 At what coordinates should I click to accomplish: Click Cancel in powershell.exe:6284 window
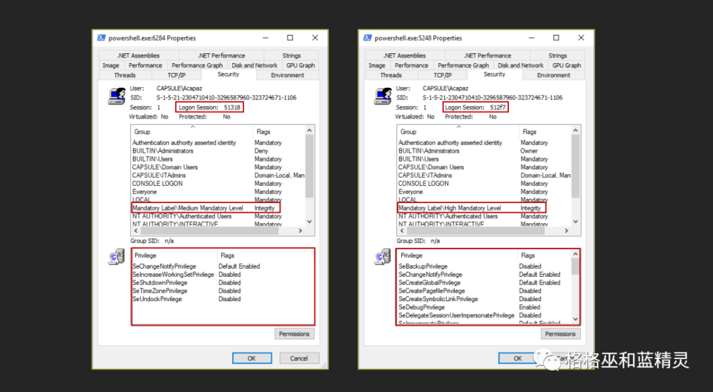point(299,358)
